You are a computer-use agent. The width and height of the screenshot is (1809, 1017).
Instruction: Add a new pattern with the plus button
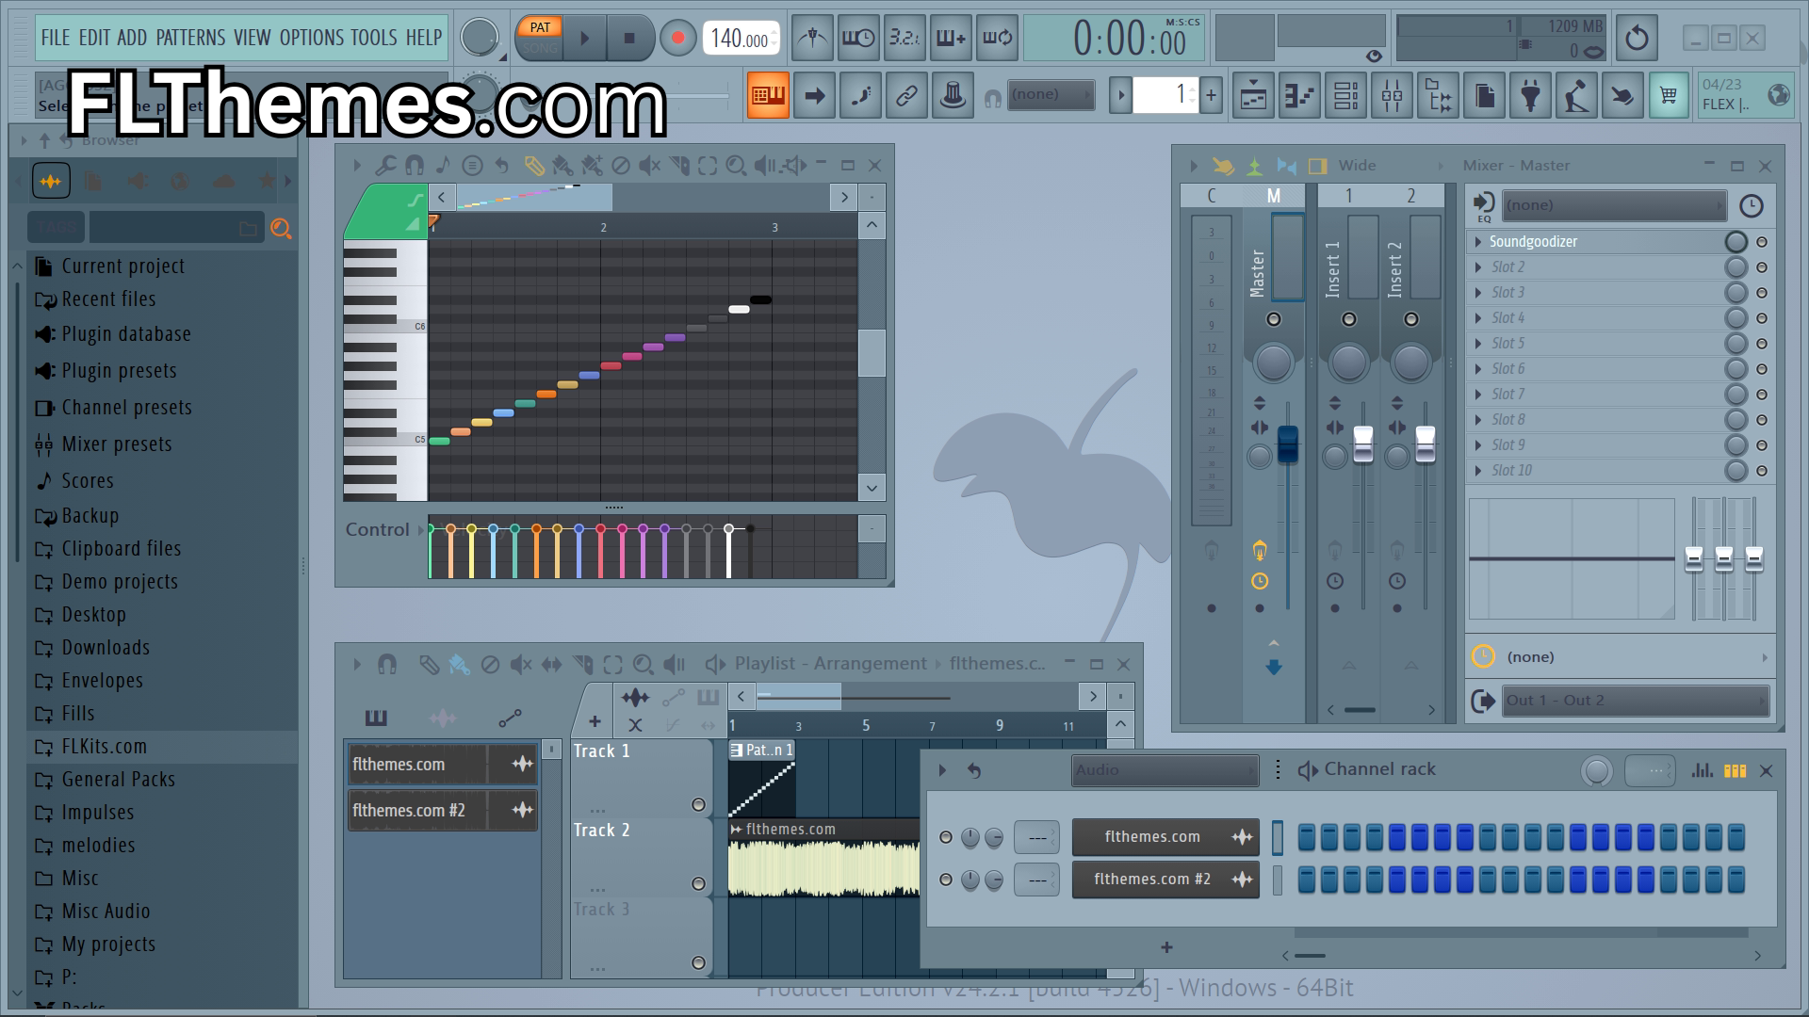(1211, 95)
